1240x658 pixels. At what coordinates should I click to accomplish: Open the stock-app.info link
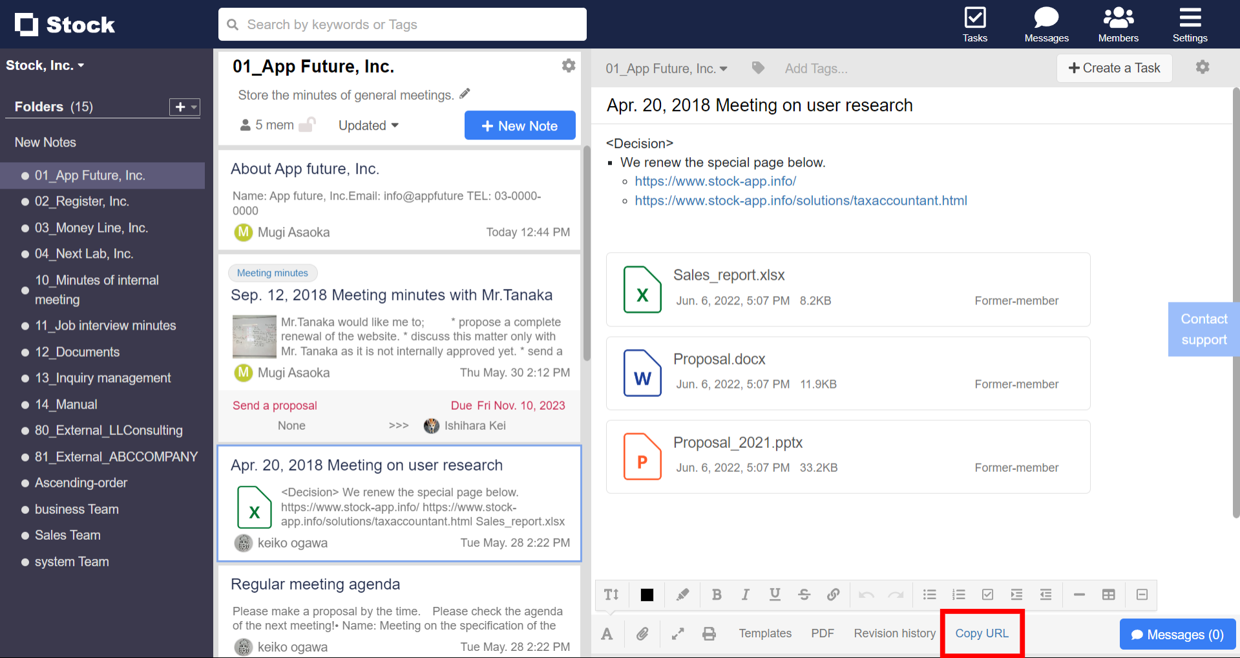[x=715, y=181]
